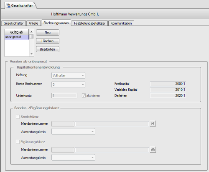Enable the Ergänzungsbilanz checkbox
This screenshot has height=172, width=209.
18,142
